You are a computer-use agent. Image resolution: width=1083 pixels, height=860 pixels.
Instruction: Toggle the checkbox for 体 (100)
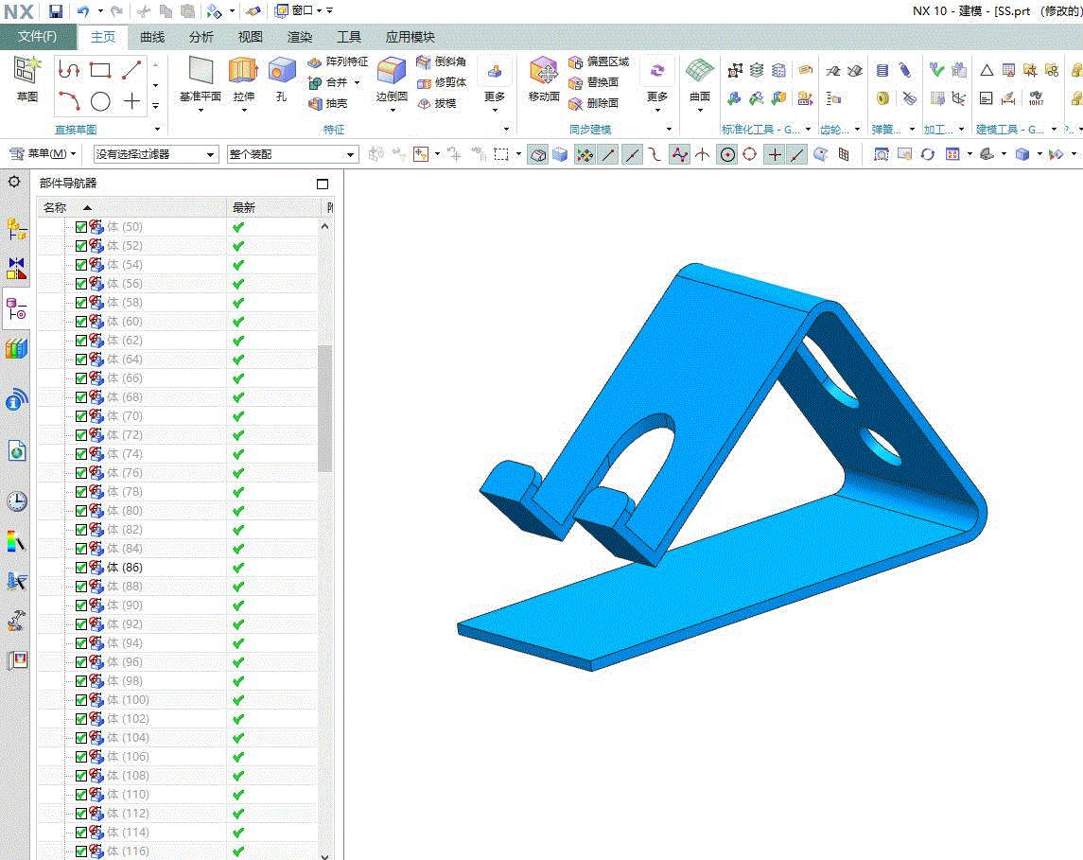pos(80,700)
